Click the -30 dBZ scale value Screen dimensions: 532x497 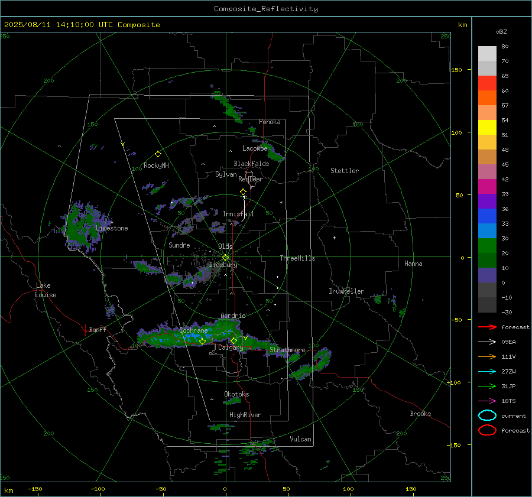[x=507, y=312]
